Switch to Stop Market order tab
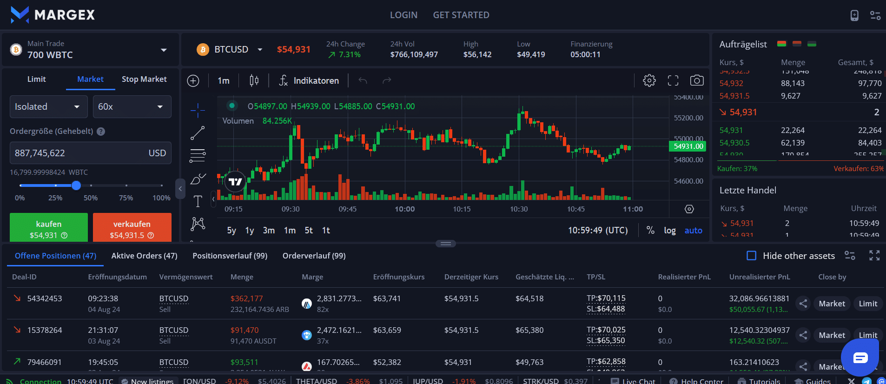 coord(144,79)
